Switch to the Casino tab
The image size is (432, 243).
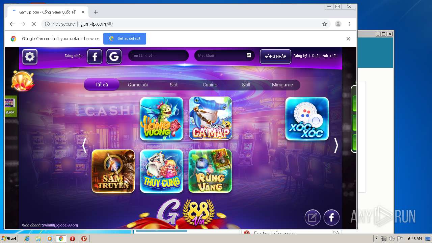(210, 85)
